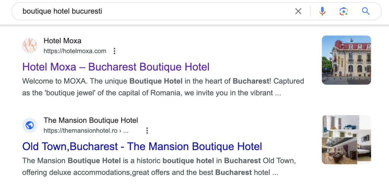Open Hotel Moxa building thumbnail
This screenshot has height=188, width=389.
[346, 60]
